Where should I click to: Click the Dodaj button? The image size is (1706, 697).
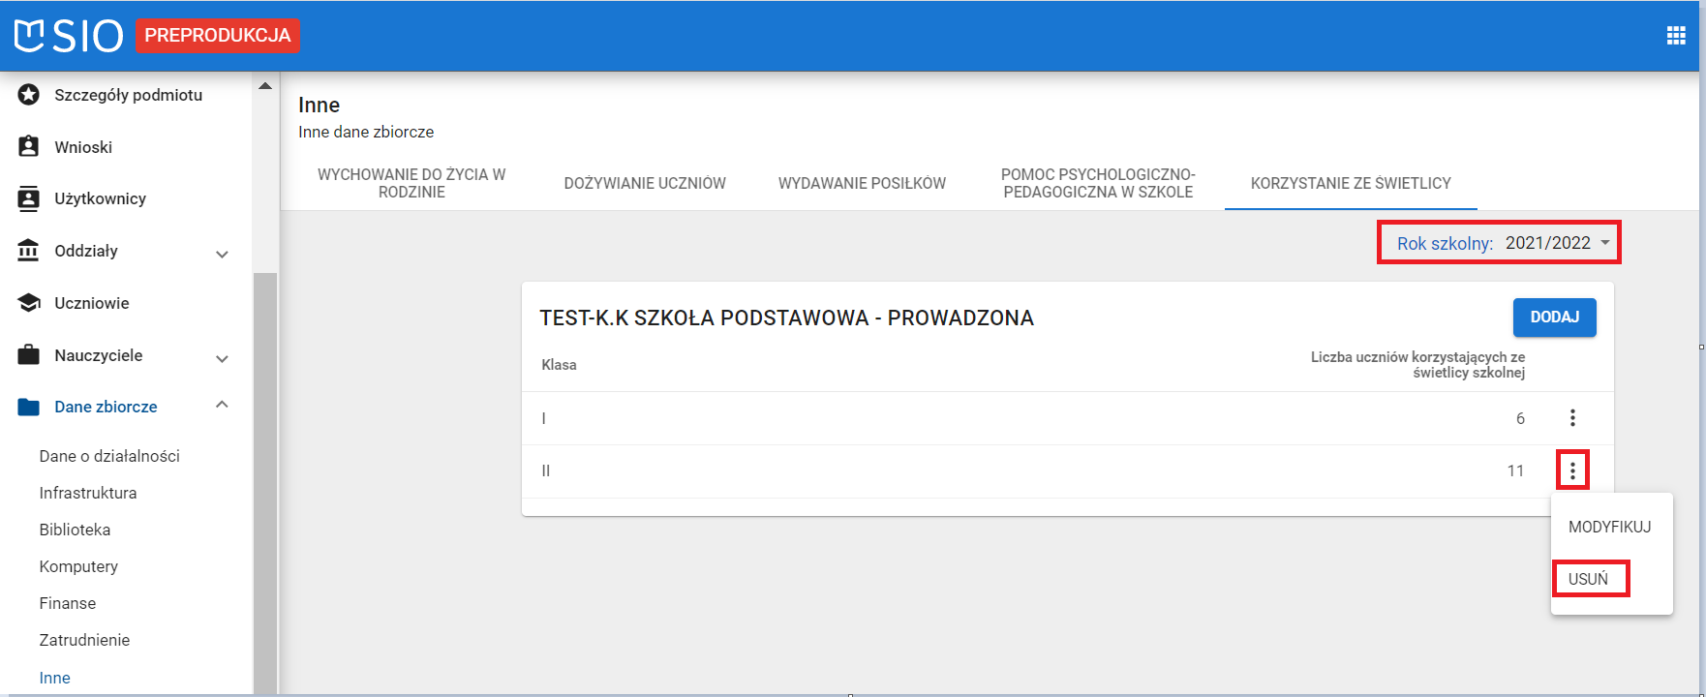click(1554, 318)
